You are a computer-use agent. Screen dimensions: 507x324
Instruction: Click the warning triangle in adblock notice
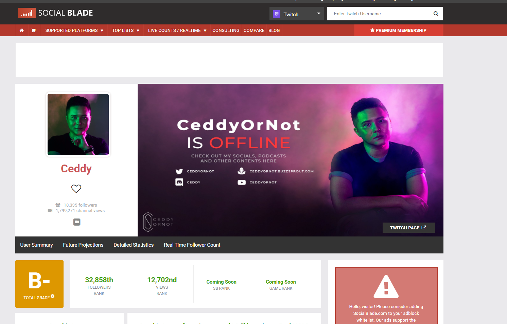[386, 286]
